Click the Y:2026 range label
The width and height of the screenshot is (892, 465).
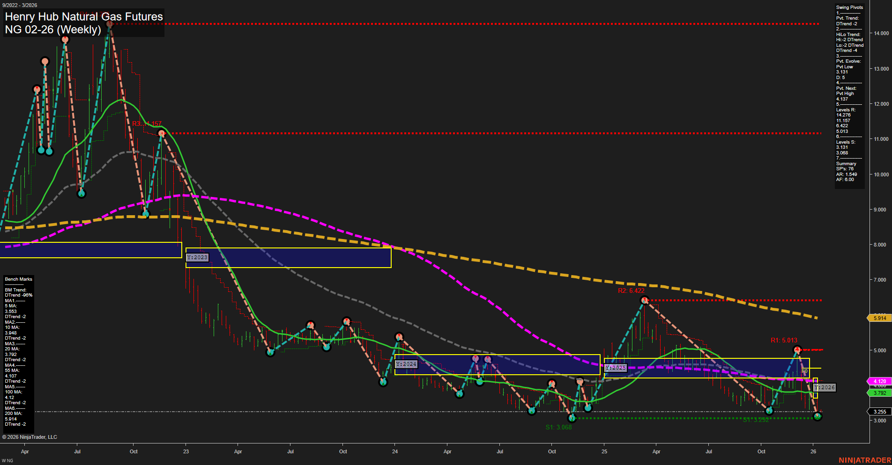[825, 387]
